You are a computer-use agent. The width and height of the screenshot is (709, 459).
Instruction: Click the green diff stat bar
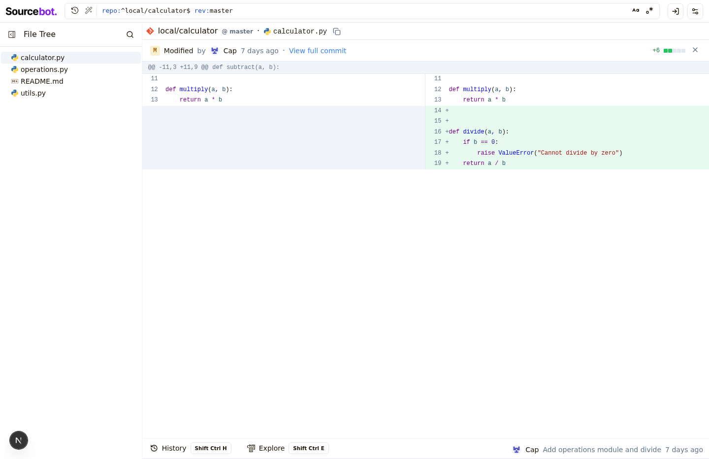coord(675,51)
